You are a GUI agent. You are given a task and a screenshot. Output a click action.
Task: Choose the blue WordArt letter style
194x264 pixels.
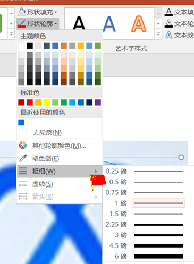pos(109,24)
